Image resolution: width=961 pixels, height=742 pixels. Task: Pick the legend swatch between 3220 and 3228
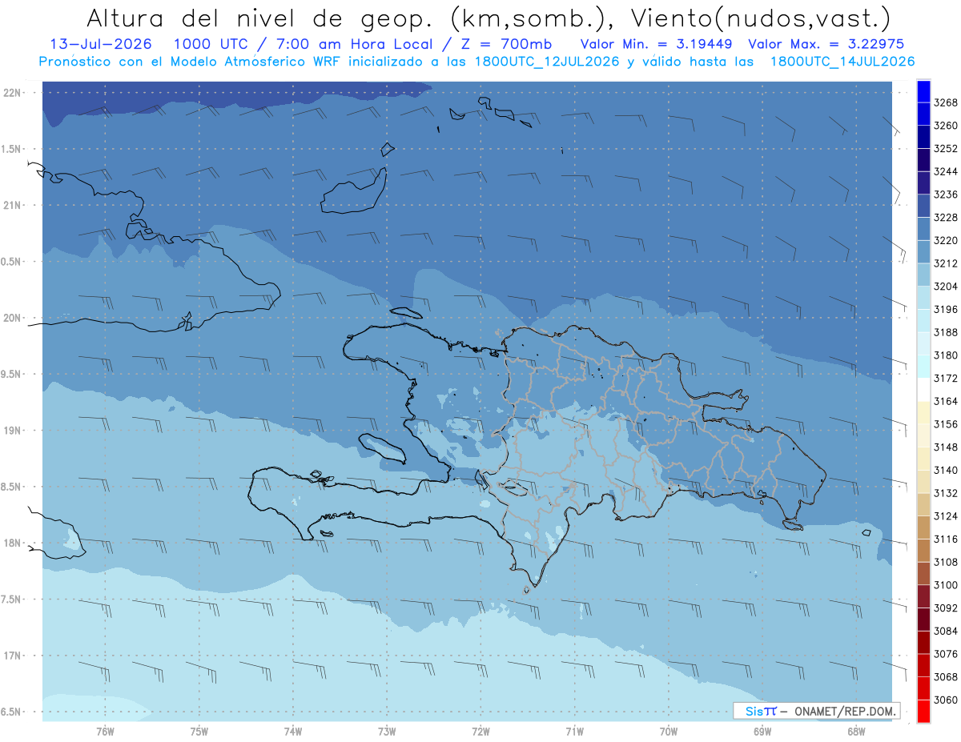point(923,229)
